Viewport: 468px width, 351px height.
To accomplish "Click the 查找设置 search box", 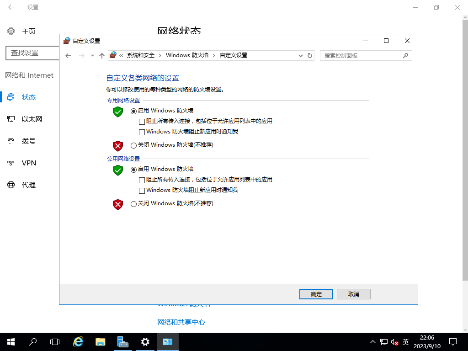I will [32, 53].
